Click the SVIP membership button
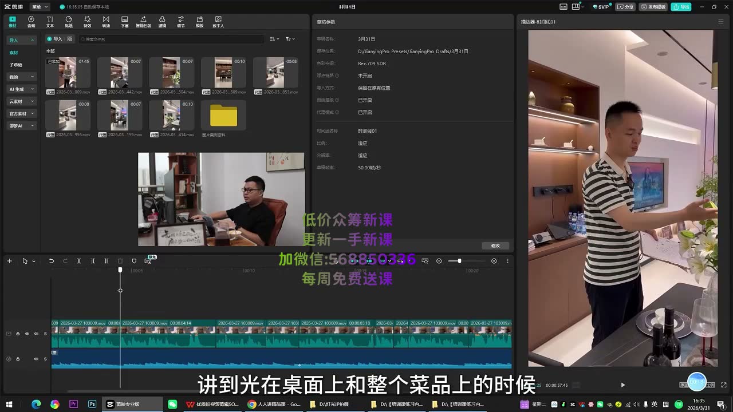The width and height of the screenshot is (733, 412). 601,7
